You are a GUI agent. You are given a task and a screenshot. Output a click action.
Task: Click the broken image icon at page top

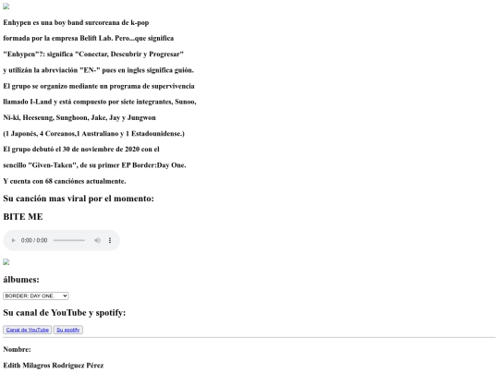[x=6, y=6]
